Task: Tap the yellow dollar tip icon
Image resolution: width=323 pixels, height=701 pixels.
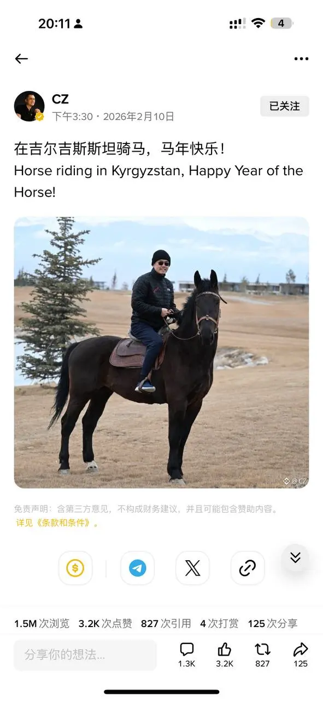Action: click(75, 568)
